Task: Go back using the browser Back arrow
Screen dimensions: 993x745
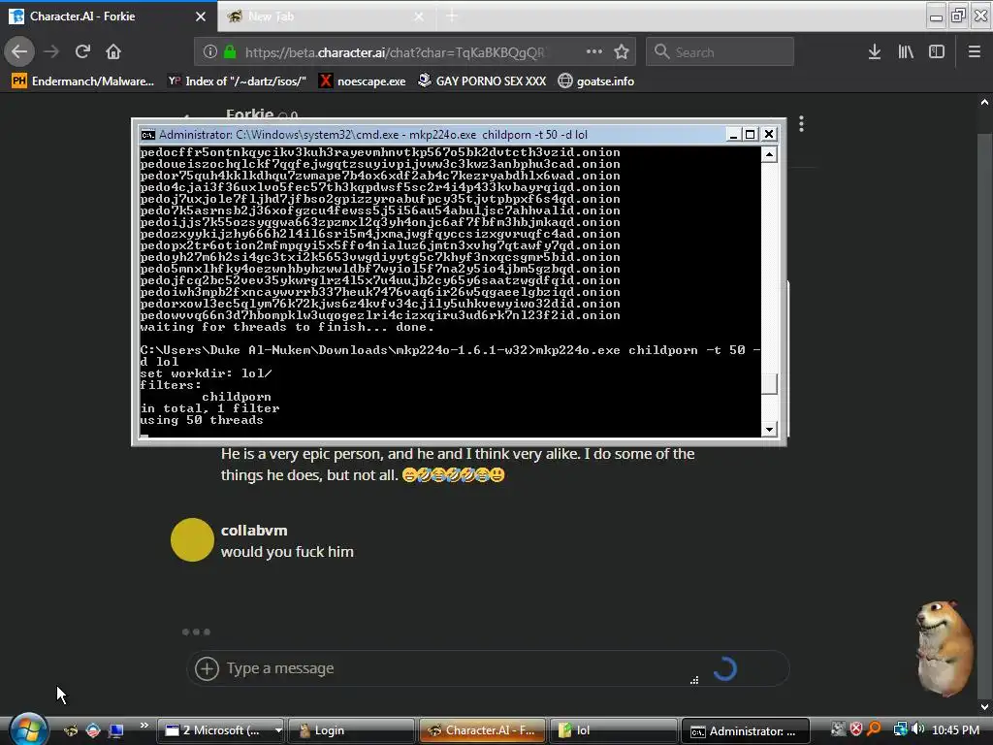Action: pyautogui.click(x=19, y=51)
